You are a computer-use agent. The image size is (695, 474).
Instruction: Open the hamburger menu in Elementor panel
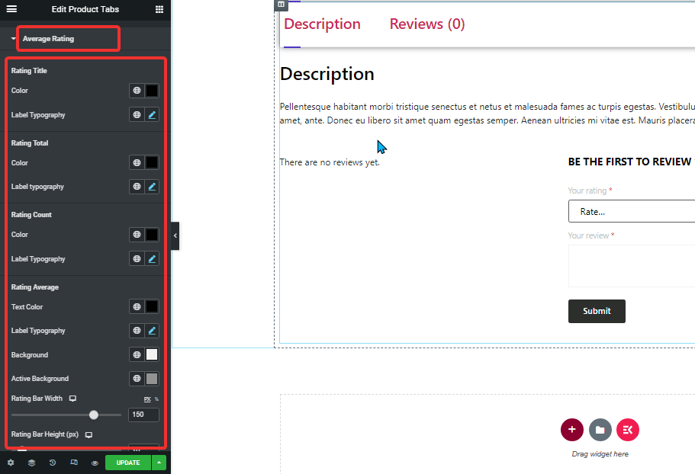11,9
